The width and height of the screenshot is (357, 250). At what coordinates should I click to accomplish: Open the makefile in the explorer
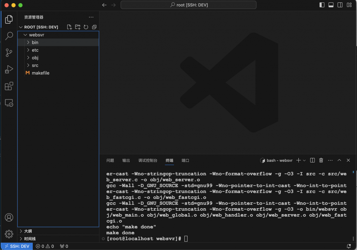40,73
